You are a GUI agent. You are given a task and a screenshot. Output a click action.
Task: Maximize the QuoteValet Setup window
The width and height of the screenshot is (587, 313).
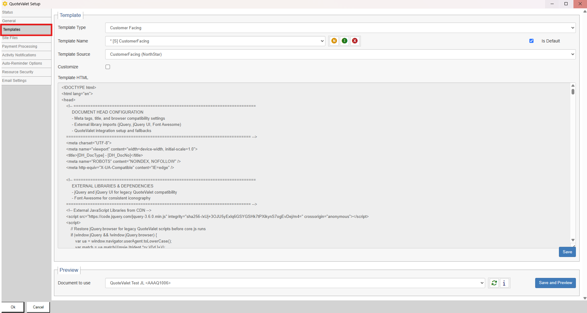(x=566, y=4)
